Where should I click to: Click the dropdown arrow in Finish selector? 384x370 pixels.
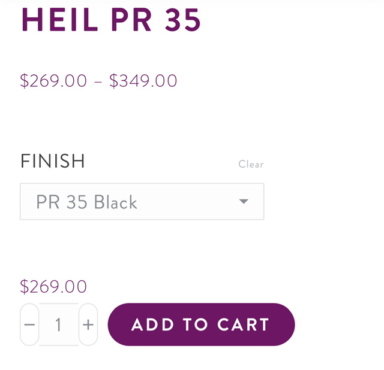pyautogui.click(x=244, y=202)
